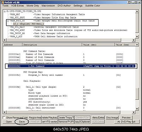This screenshot has height=132, width=142.
Task: Click the right arrow of details pane horizontal scrollbar
Action: pos(134,112)
